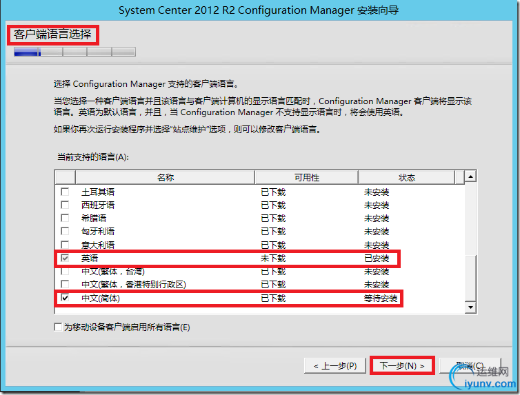
Task: Select the 英语 row name
Action: [x=90, y=259]
